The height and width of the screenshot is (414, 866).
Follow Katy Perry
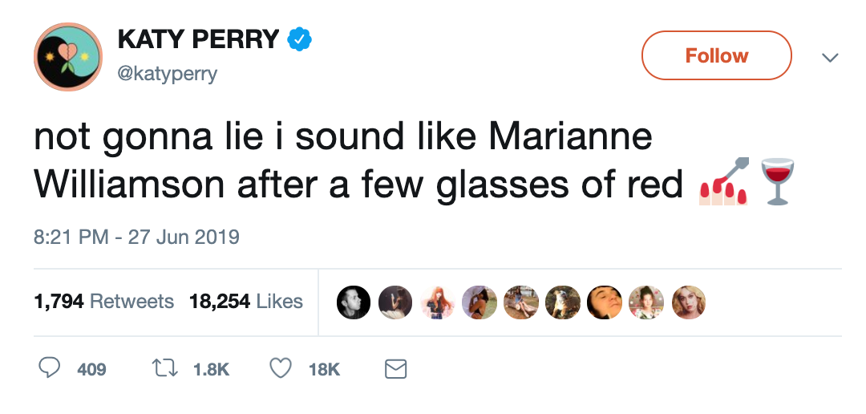(x=716, y=55)
